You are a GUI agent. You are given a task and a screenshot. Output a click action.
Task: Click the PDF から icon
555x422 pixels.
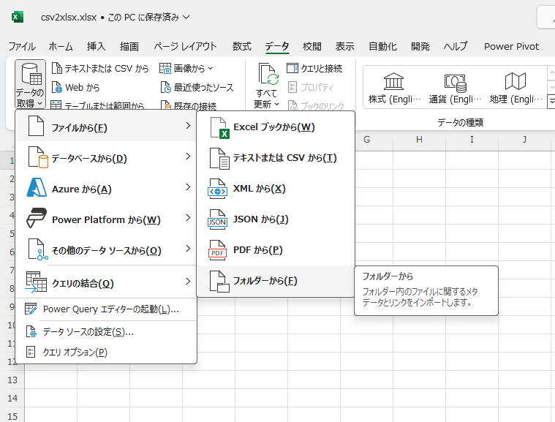(219, 250)
